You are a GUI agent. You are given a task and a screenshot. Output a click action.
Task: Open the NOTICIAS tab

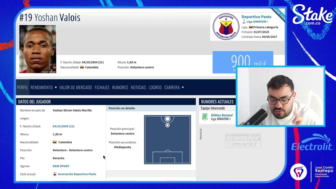click(138, 87)
